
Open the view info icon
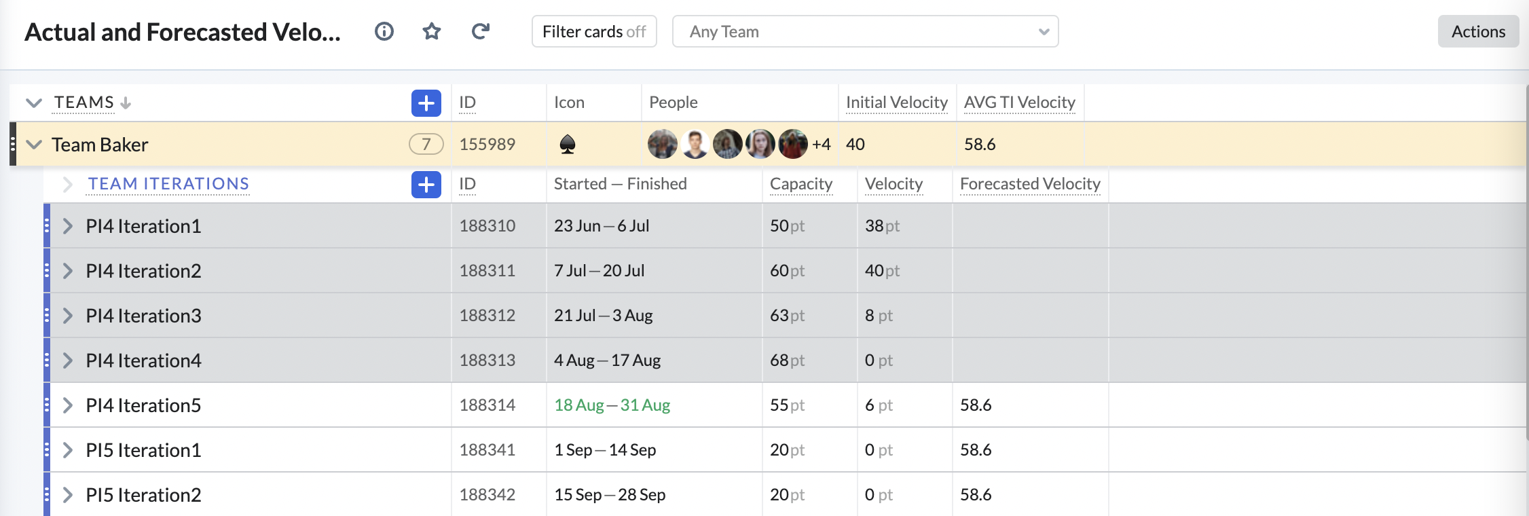[384, 31]
